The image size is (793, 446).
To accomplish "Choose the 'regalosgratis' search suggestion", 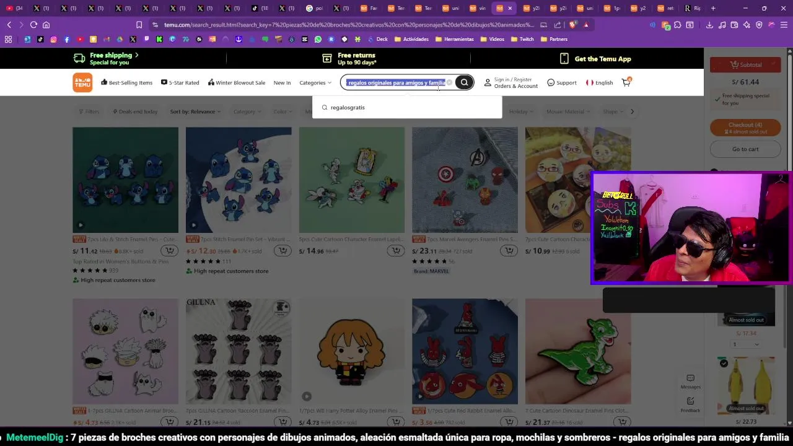I will click(x=407, y=107).
